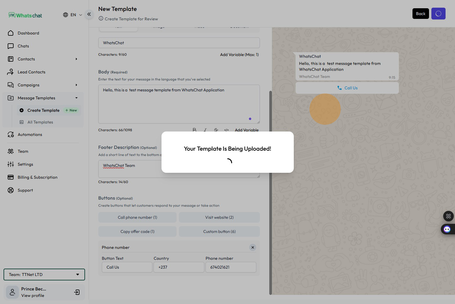This screenshot has width=455, height=304.
Task: Remove the Phone number button with the X icon
Action: click(252, 247)
